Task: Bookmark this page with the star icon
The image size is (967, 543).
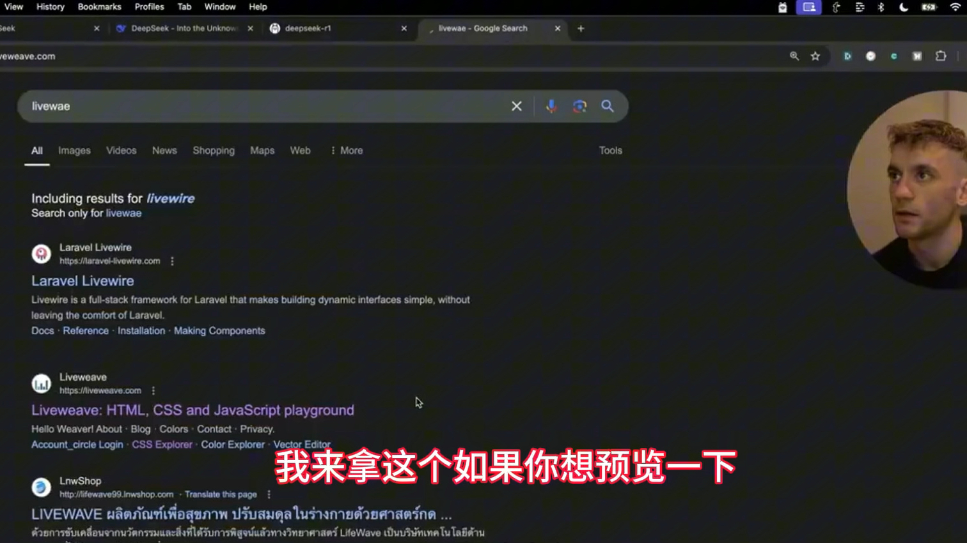Action: click(x=816, y=56)
